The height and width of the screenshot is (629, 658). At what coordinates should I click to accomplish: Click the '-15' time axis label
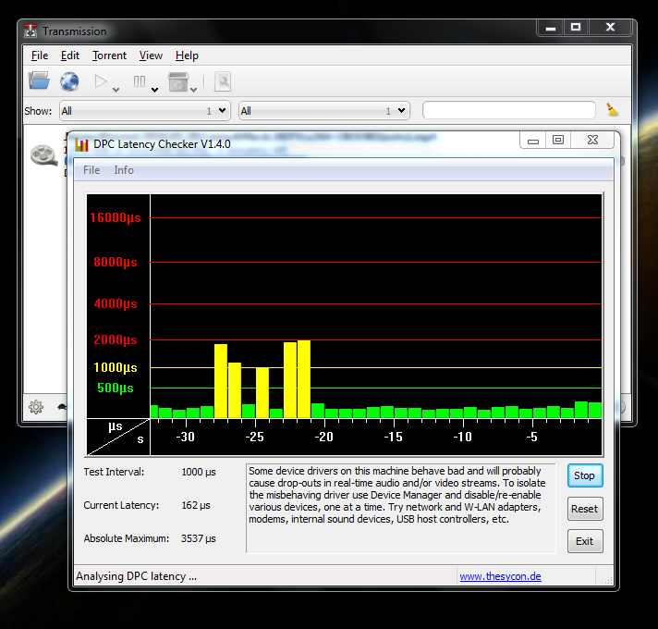pos(393,438)
